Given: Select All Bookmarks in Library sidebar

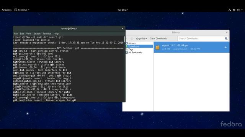Looking at the screenshot, I should click(135, 53).
